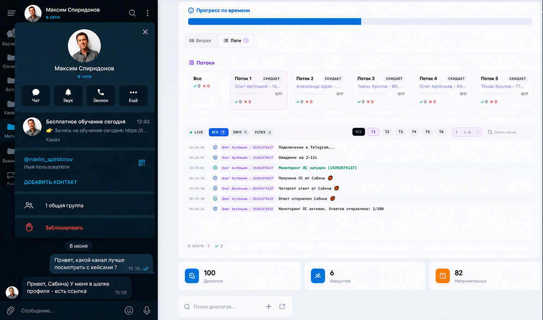Image resolution: width=543 pixels, height=320 pixels.
Task: Open the Поток 3 stream card
Action: [x=381, y=90]
